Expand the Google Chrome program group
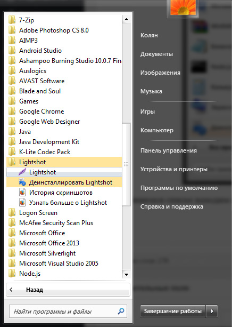Image resolution: width=232 pixels, height=327 pixels. tap(64, 111)
